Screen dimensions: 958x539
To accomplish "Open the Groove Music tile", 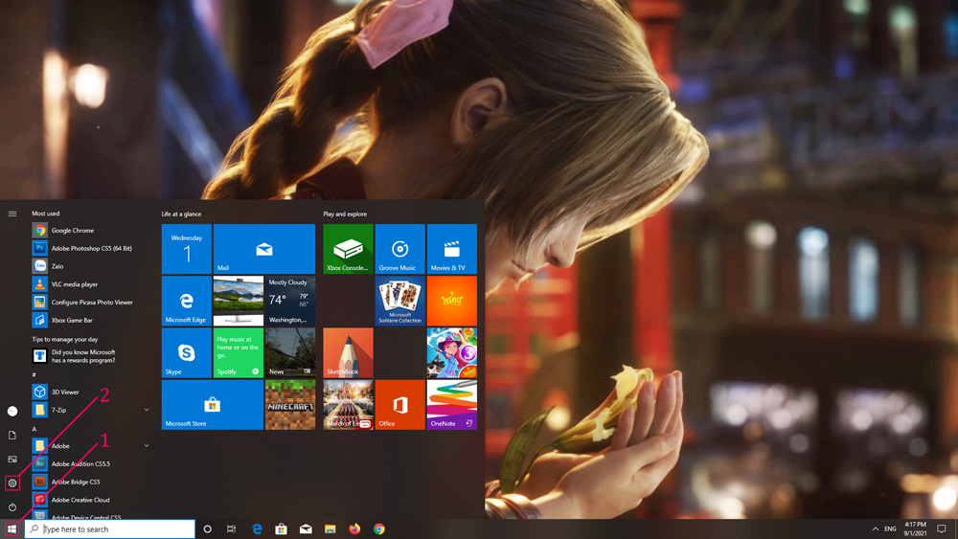I will click(400, 249).
